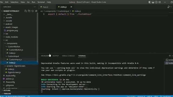Switch to the Output panel tab
Image resolution: width=173 pixels, height=97 pixels.
tap(55, 56)
